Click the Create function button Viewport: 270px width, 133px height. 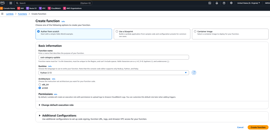coord(258,127)
